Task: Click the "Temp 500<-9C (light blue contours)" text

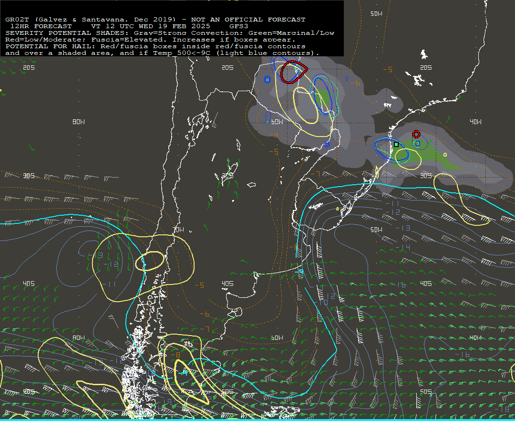Action: tap(236, 53)
